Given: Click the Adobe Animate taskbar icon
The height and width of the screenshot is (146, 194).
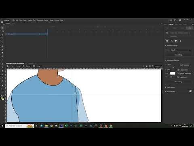Looking at the screenshot, I should point(61,126).
